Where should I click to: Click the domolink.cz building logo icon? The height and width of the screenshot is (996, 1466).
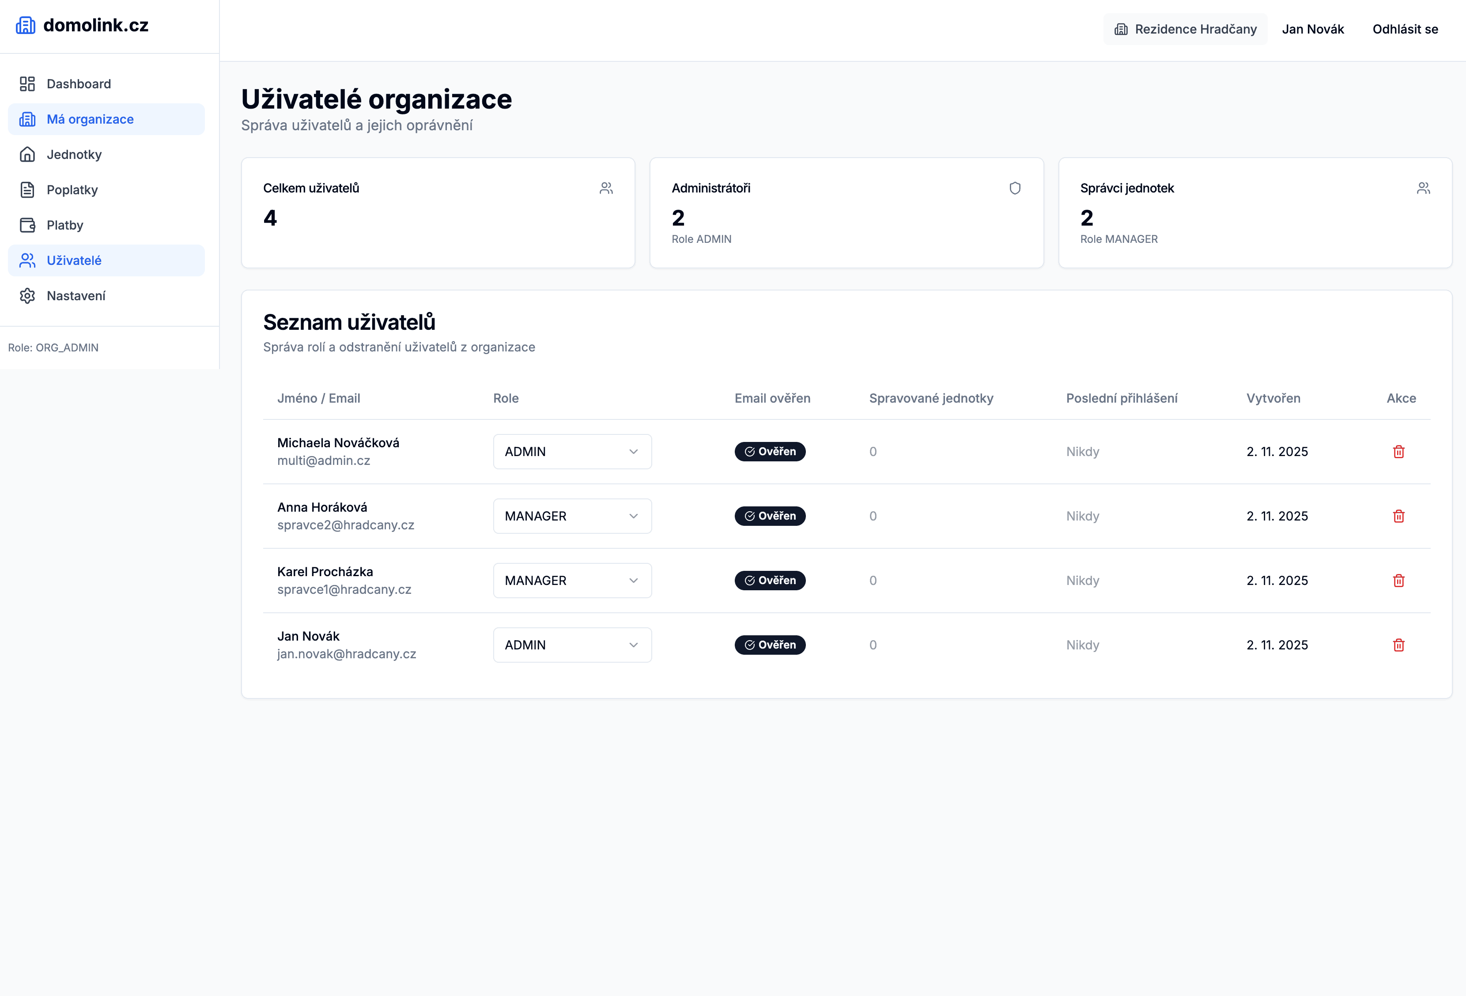click(25, 25)
